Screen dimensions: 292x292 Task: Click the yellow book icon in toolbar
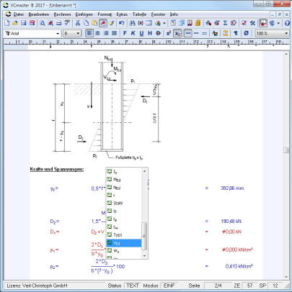pyautogui.click(x=198, y=23)
